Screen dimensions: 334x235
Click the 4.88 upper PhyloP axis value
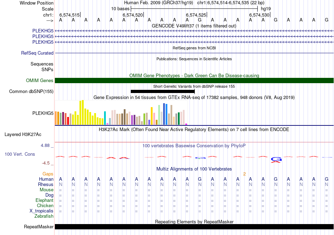pyautogui.click(x=45, y=146)
